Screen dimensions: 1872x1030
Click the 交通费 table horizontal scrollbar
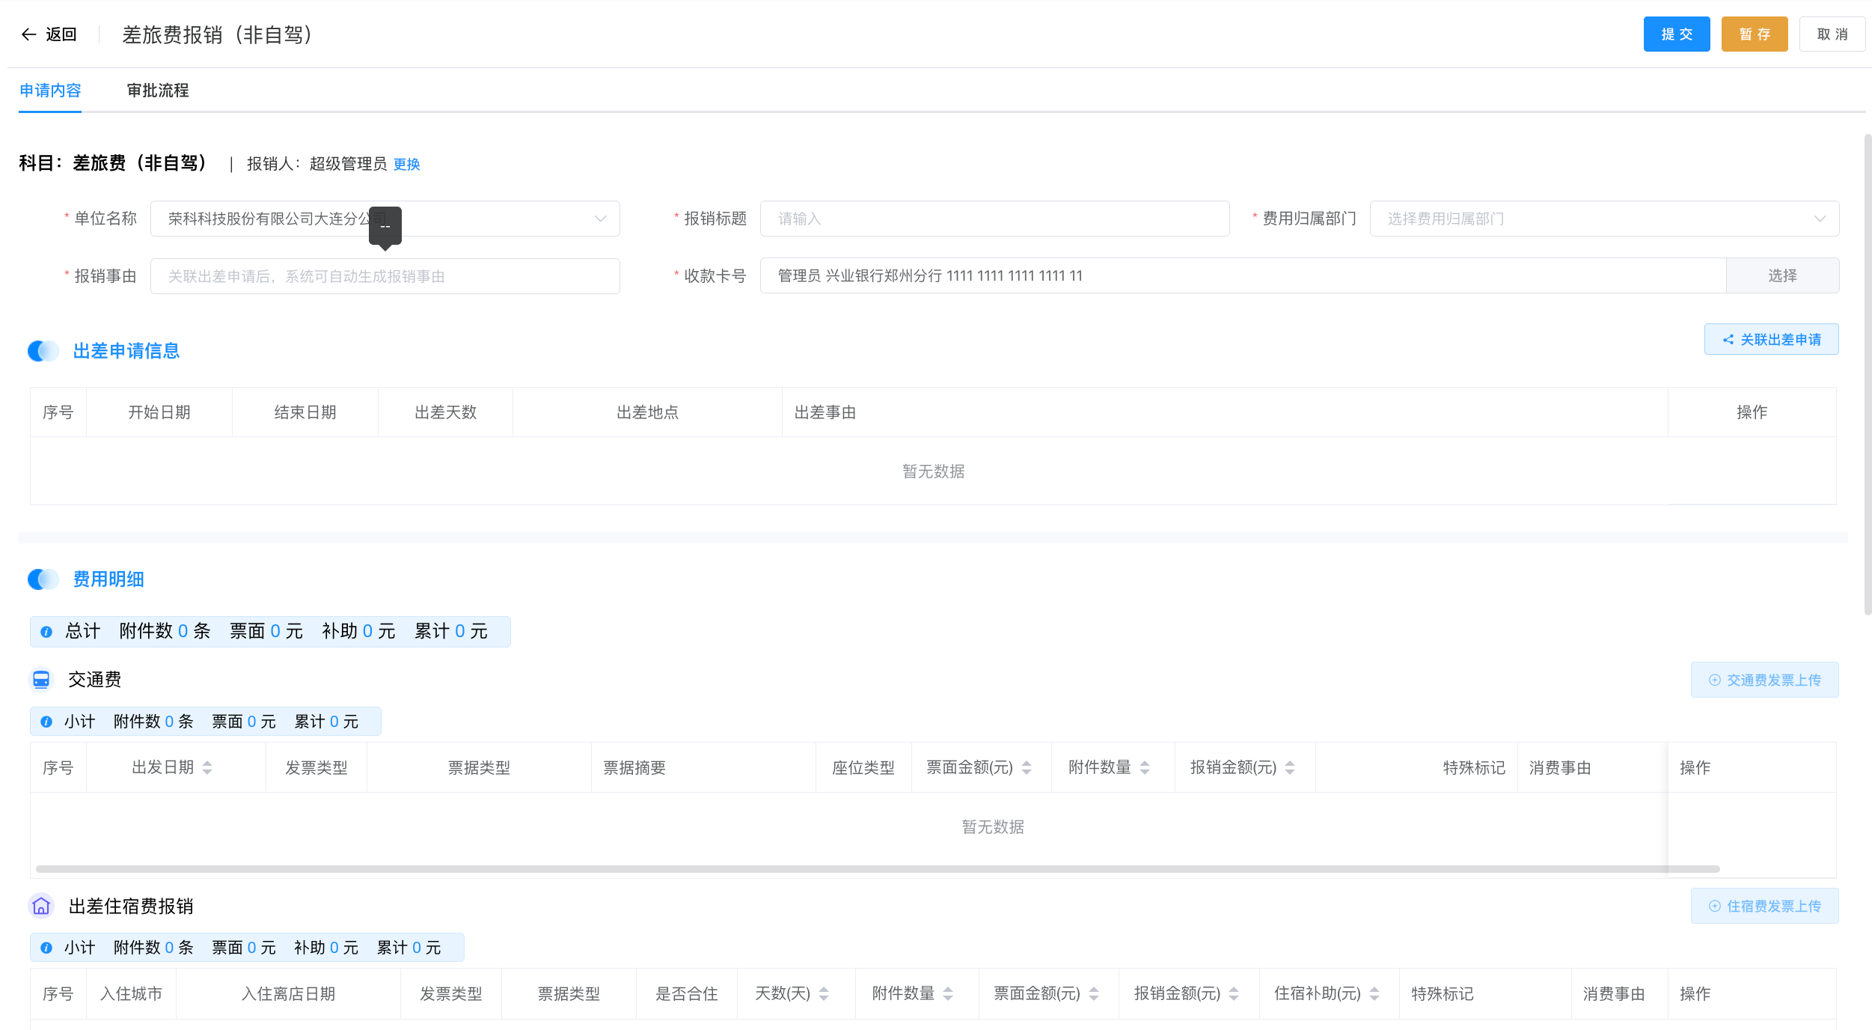877,869
